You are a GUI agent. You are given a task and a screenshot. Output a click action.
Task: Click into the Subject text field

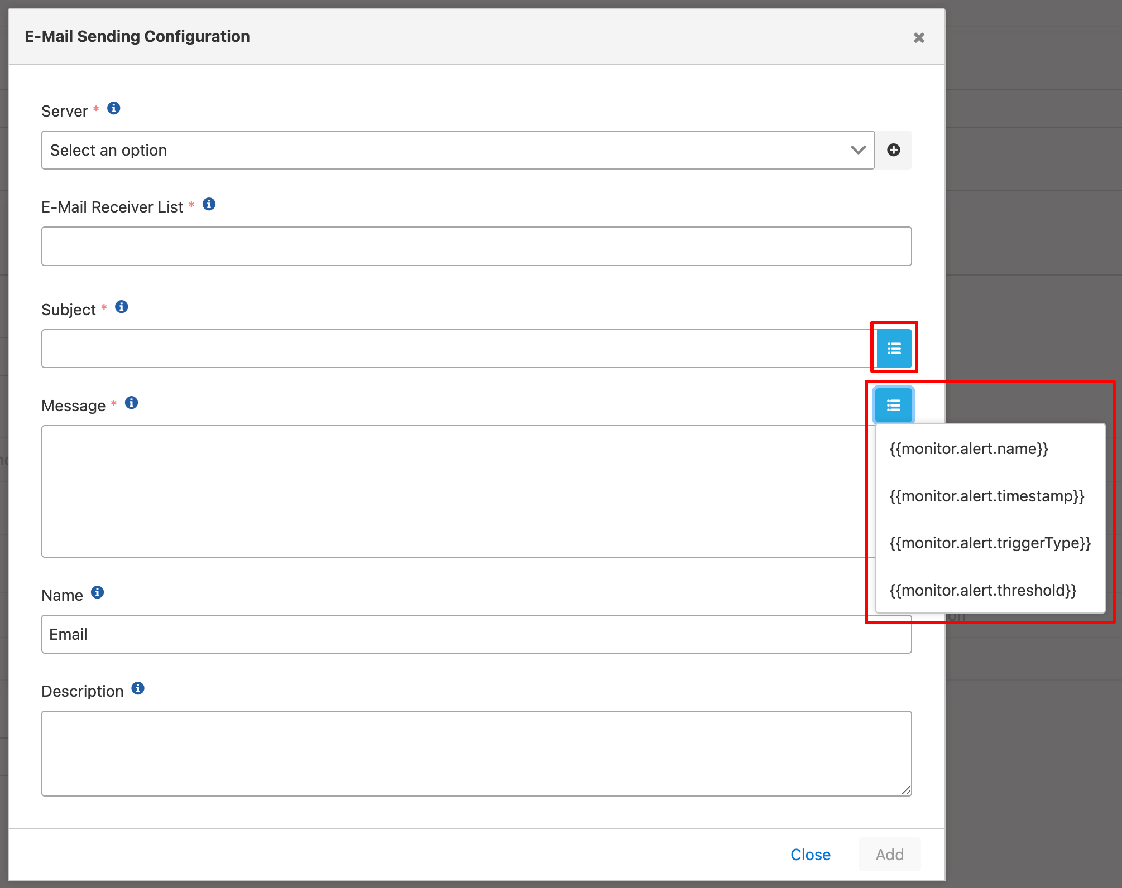tap(455, 349)
